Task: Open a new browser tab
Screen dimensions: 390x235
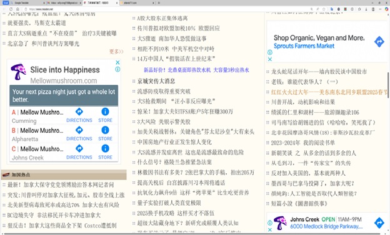Action: tap(159, 3)
